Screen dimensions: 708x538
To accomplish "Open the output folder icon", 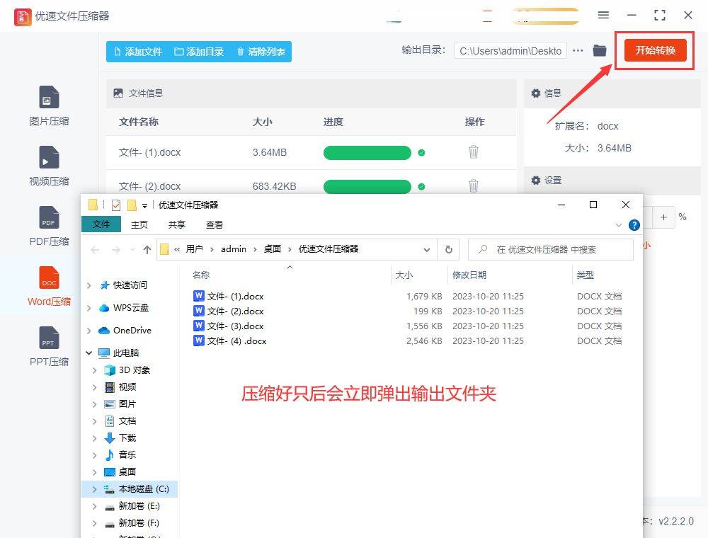I will coord(600,50).
